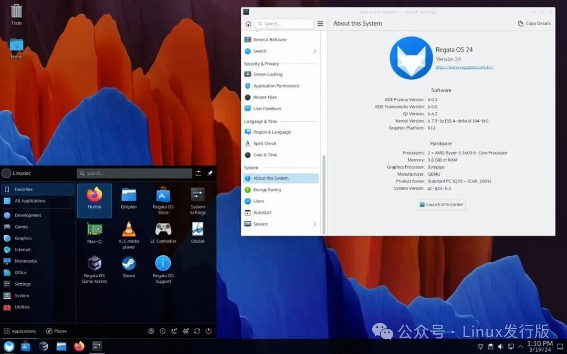Open the volume control in system tray

[500, 347]
